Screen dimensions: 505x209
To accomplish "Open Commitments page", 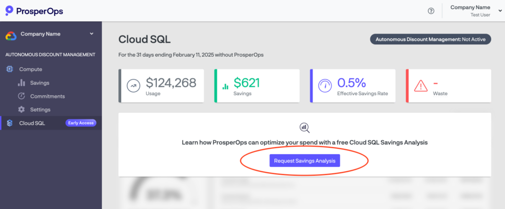I will click(x=47, y=96).
